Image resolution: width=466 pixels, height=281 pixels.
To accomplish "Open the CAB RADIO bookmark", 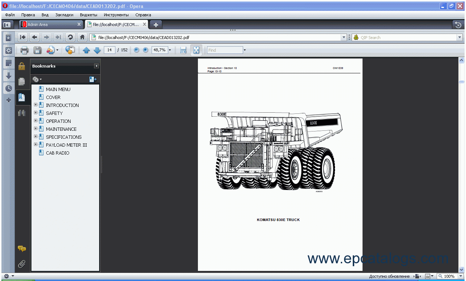I will [x=58, y=153].
